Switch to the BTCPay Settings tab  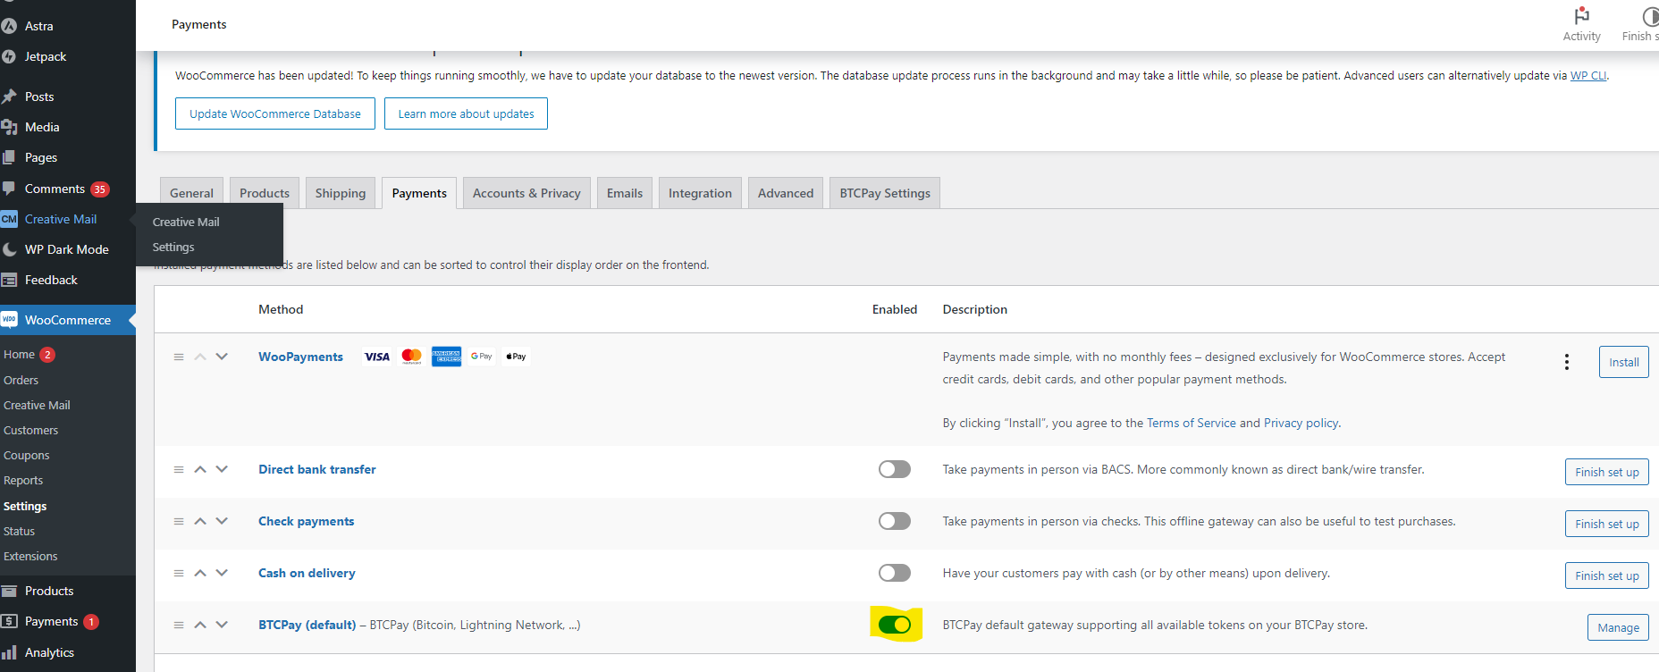tap(884, 193)
